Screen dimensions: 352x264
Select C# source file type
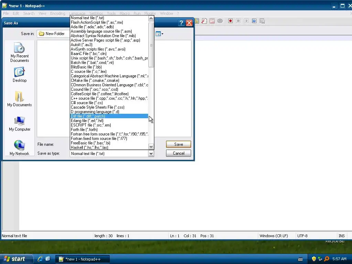click(x=109, y=103)
